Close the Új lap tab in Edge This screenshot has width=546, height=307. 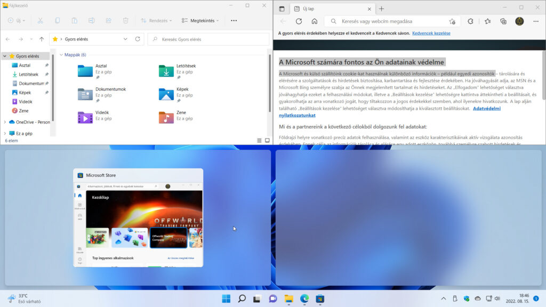click(370, 9)
